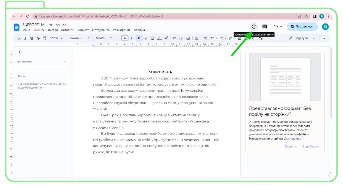Increase the font size
342x185 pixels.
coord(132,38)
